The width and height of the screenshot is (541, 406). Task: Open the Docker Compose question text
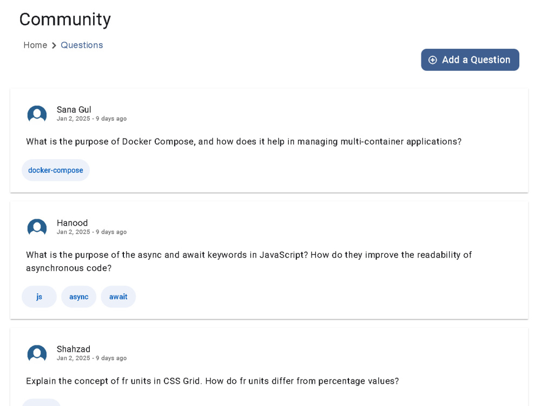pos(243,141)
